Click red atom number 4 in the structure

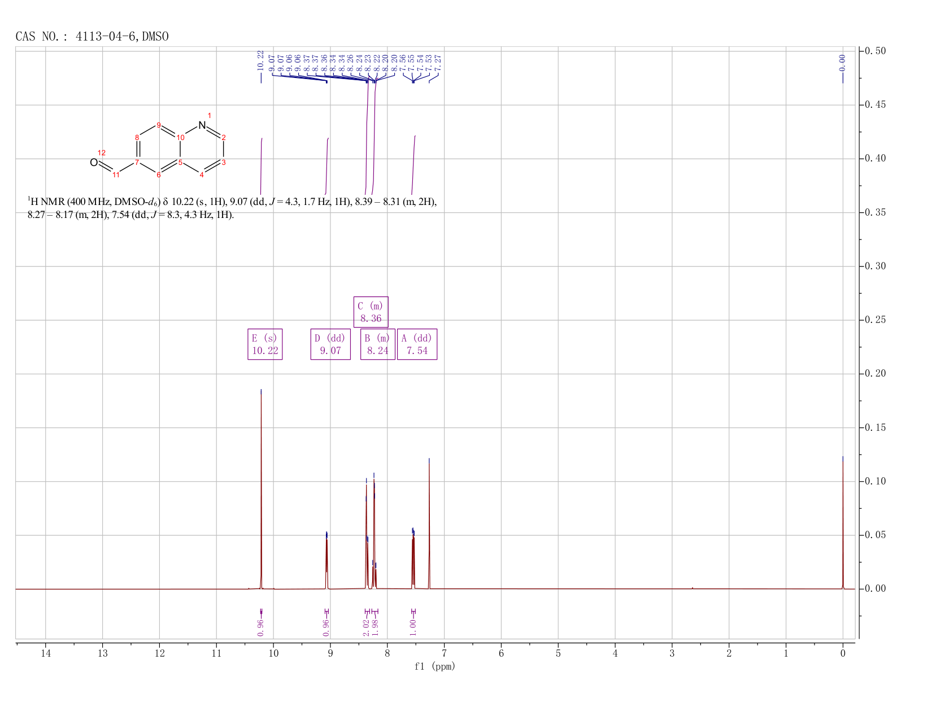(202, 175)
